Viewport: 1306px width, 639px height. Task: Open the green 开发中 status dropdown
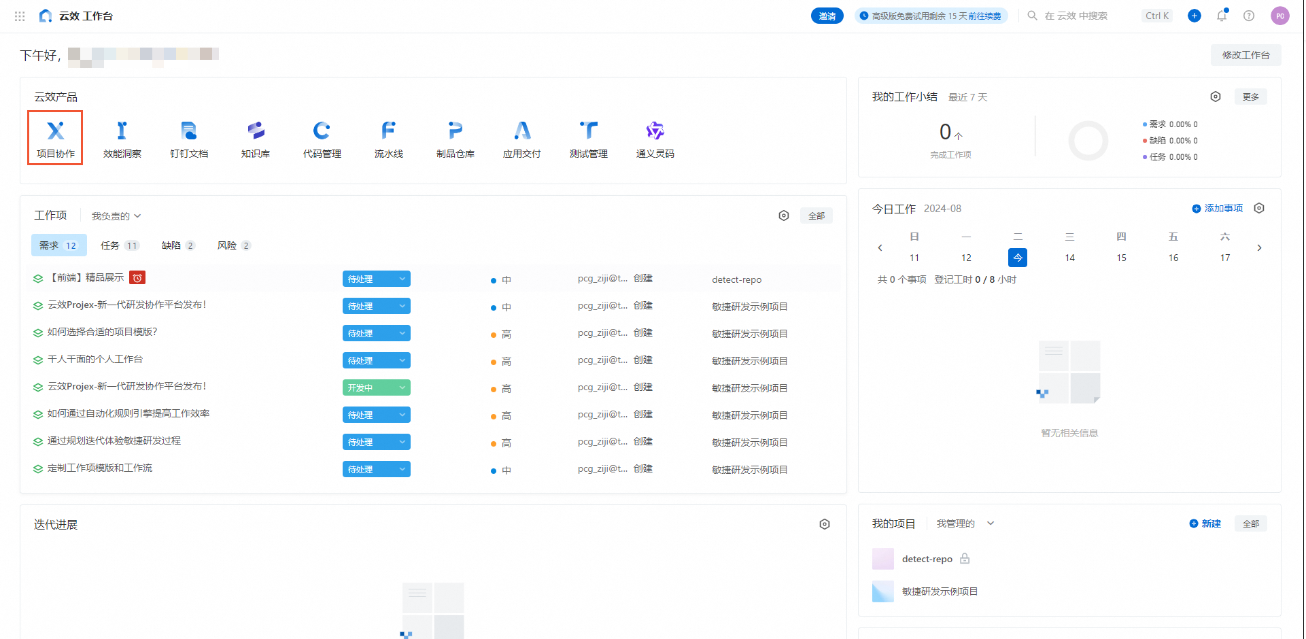[376, 387]
